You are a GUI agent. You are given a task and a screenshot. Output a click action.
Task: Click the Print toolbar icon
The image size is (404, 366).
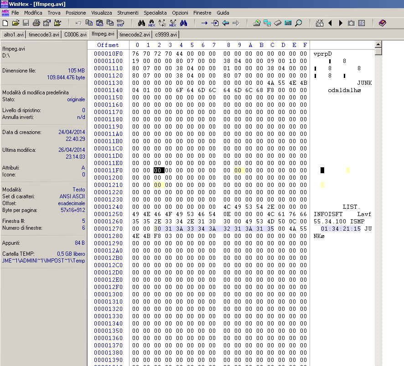[x=36, y=23]
